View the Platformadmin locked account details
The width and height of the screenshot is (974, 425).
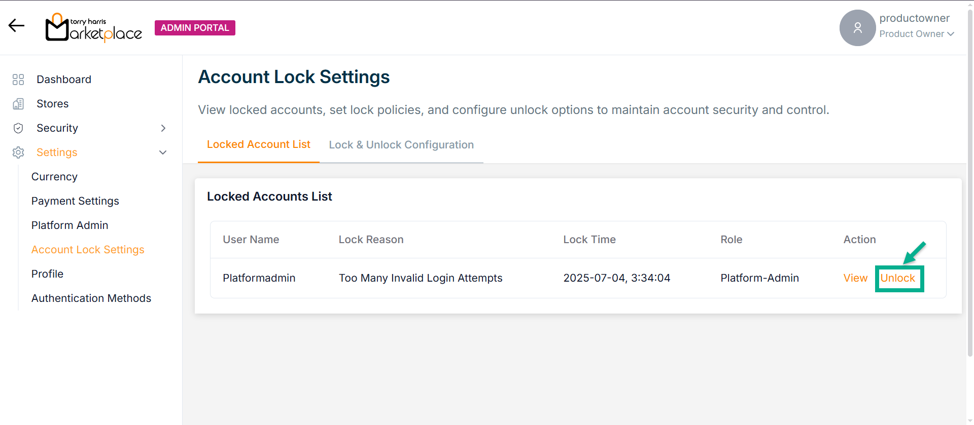[x=855, y=278]
